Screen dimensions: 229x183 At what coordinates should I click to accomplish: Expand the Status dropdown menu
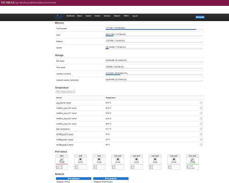pos(80,16)
